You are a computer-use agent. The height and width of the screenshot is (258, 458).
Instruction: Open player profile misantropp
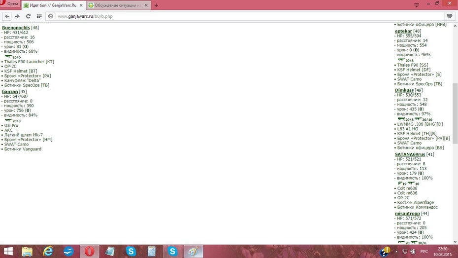407,213
